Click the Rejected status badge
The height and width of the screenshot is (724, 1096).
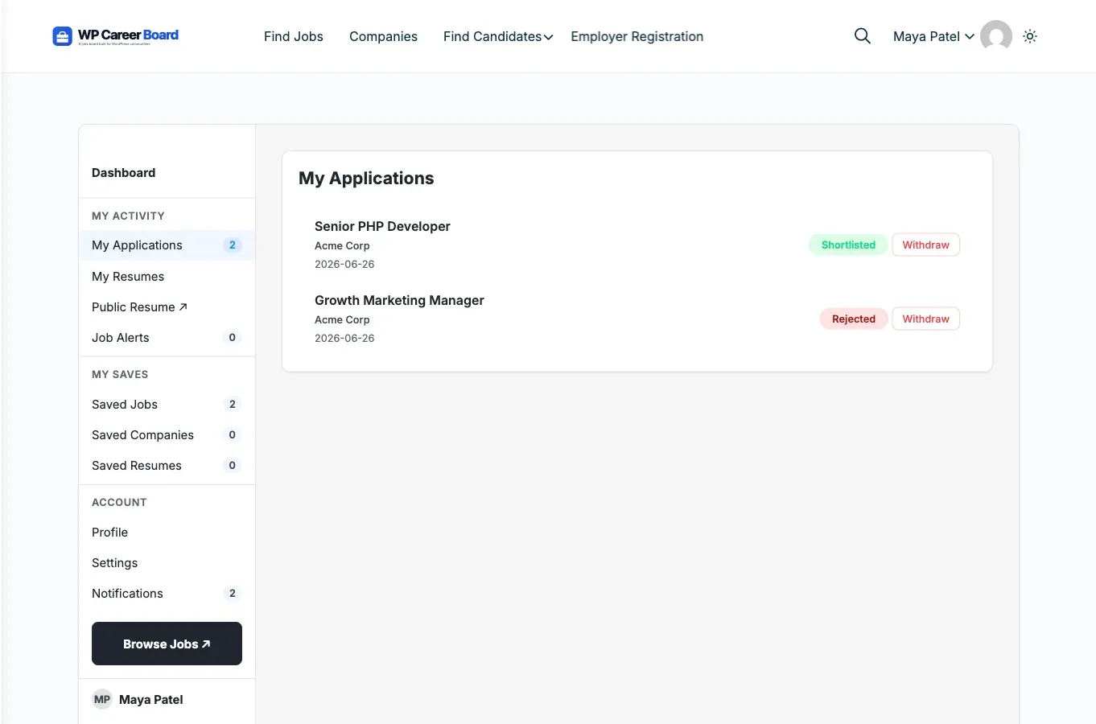854,319
